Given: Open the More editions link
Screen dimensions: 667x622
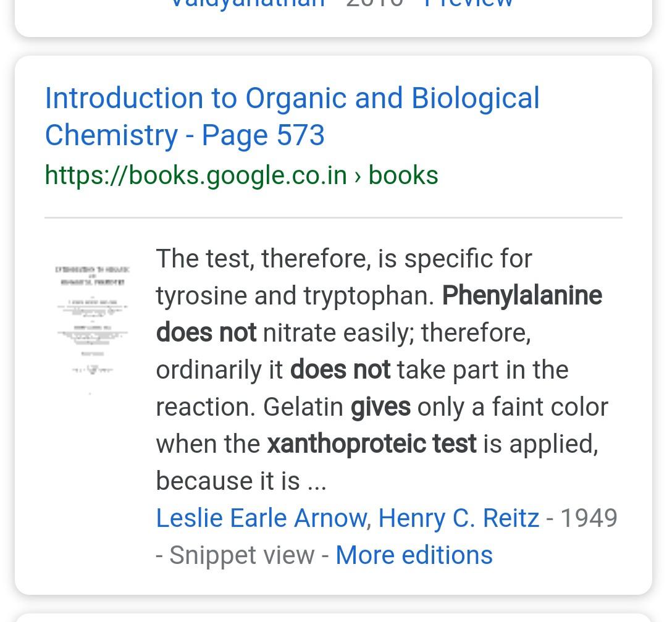Looking at the screenshot, I should click(x=414, y=555).
